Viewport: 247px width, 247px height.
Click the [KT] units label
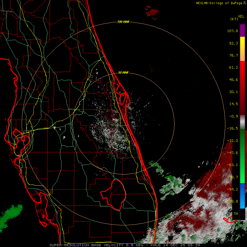coord(234,19)
